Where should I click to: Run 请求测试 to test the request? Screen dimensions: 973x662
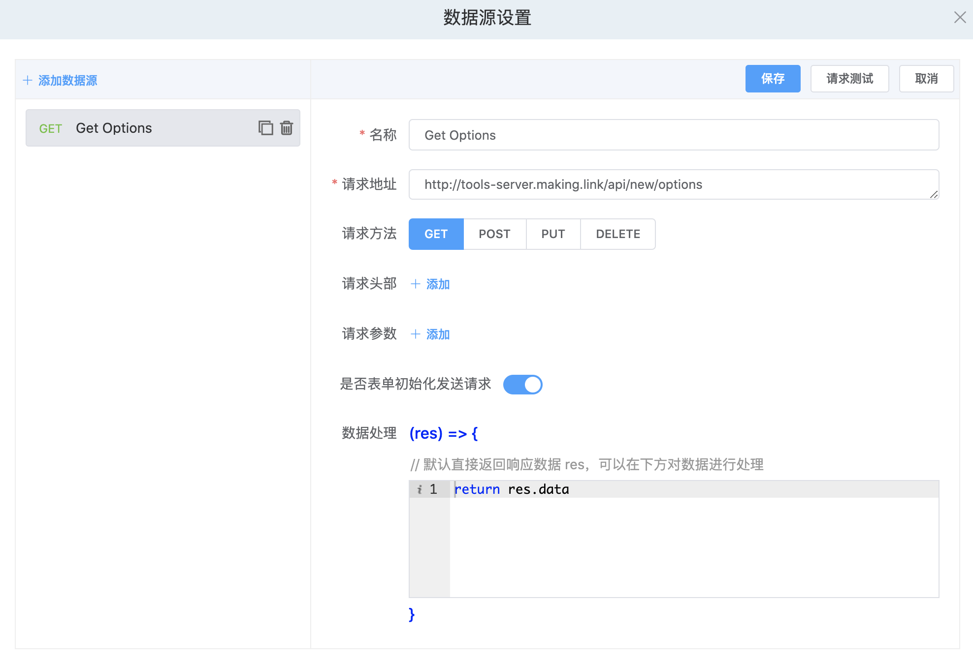pos(849,79)
